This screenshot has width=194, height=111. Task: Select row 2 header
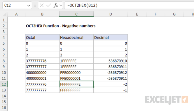click(4, 26)
